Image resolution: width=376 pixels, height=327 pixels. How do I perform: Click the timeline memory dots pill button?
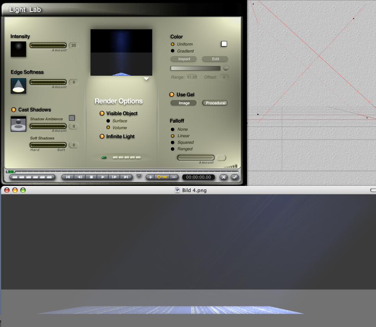[x=33, y=177]
